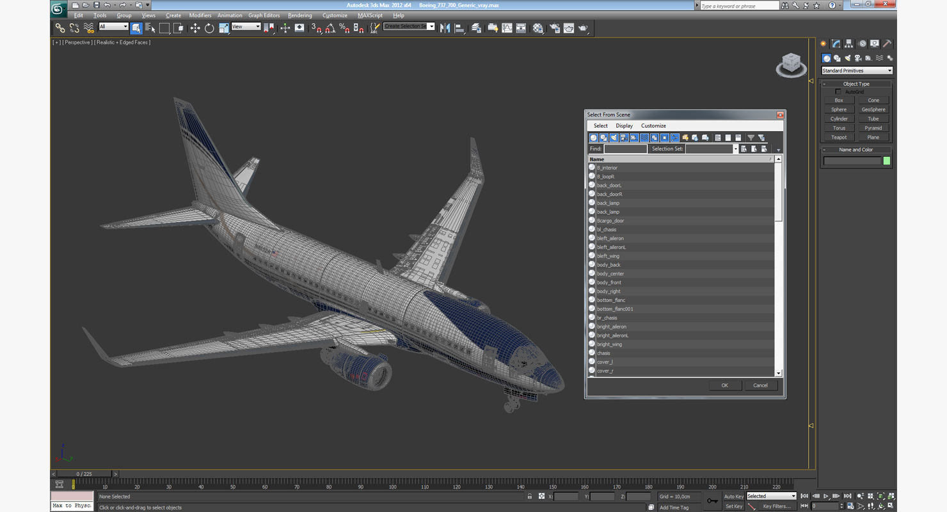Open Key Filters button
947x512 pixels.
776,506
